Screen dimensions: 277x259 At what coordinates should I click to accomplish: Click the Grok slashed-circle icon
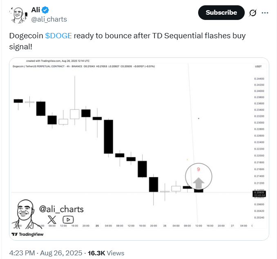[253, 13]
